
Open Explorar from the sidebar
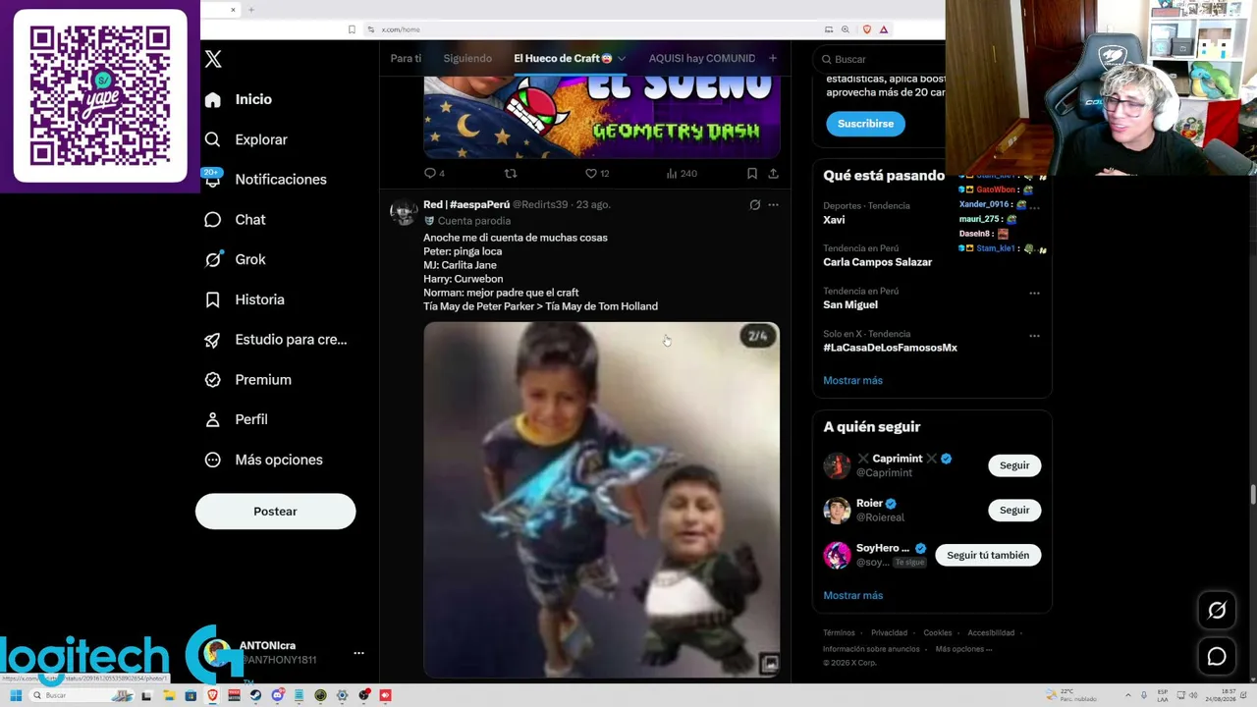(246, 139)
